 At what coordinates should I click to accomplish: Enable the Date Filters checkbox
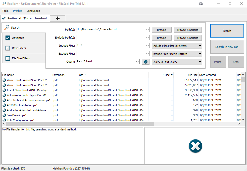(x=8, y=48)
